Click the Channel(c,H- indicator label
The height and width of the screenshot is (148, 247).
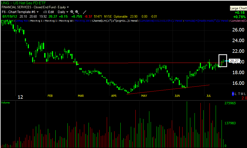[115, 21]
